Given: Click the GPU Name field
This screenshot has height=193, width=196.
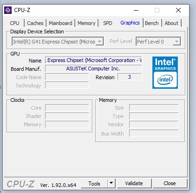Looking at the screenshot, I should coord(93,60).
